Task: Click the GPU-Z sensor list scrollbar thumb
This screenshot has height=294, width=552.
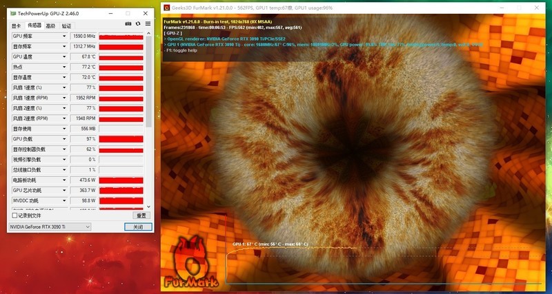Action: [148, 81]
